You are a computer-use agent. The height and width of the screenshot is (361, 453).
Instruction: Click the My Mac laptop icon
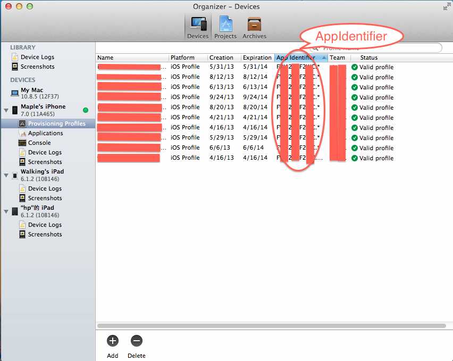click(x=15, y=93)
